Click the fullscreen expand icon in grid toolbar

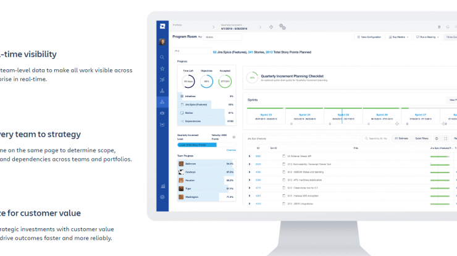click(446, 139)
